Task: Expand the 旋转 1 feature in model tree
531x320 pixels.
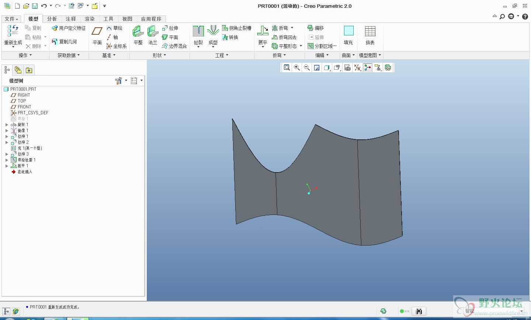Action: coord(7,125)
